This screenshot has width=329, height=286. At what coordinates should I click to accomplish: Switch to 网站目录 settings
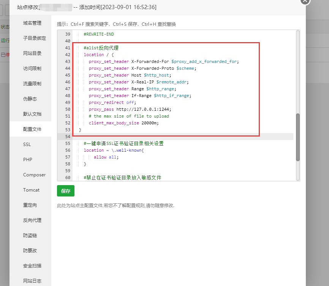pyautogui.click(x=32, y=53)
